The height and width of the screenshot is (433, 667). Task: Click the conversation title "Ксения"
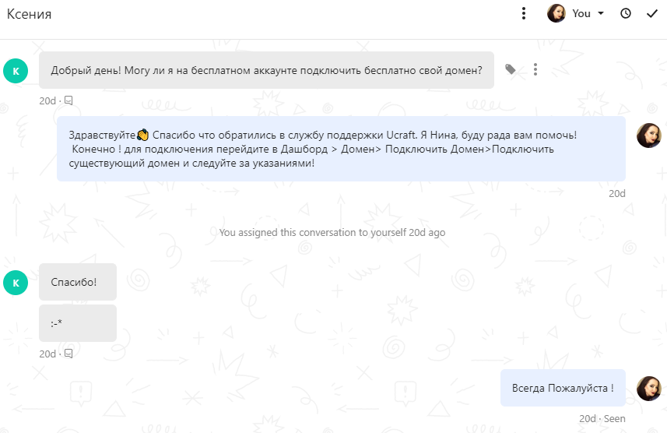[x=30, y=14]
